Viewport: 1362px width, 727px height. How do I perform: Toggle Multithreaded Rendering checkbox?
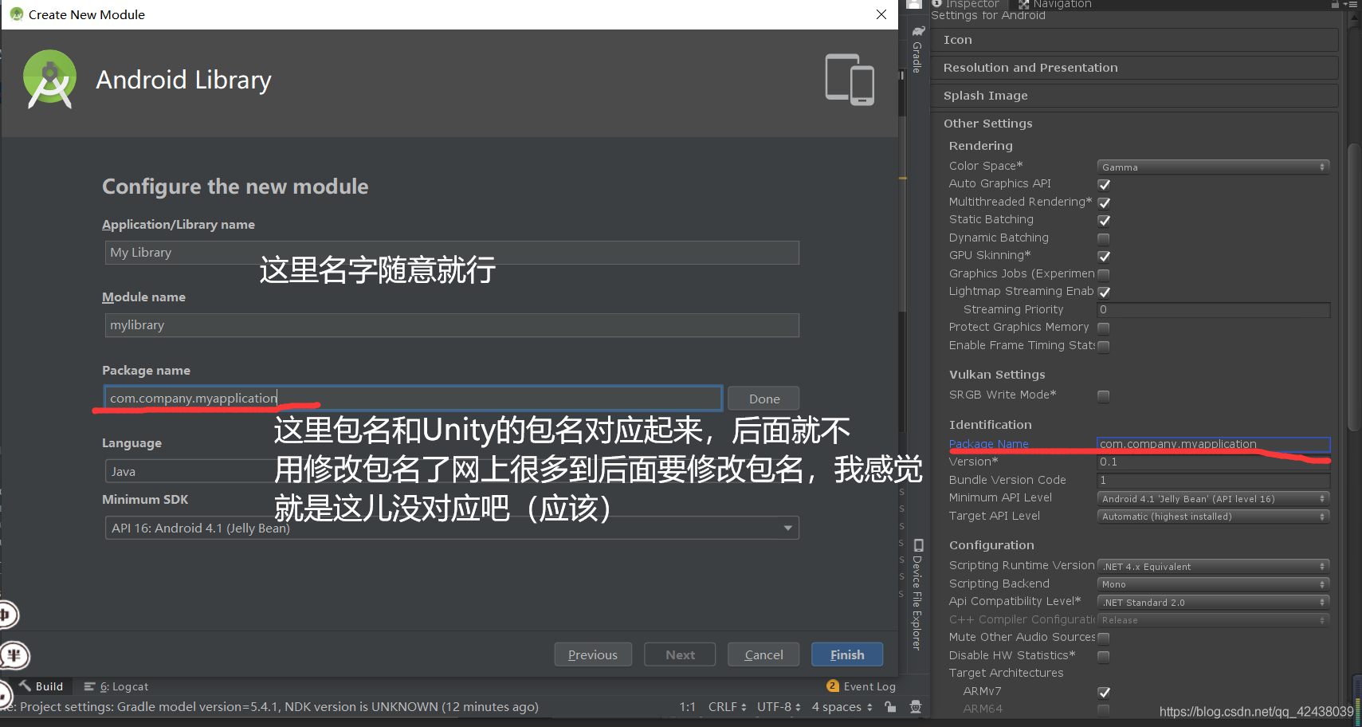point(1104,202)
